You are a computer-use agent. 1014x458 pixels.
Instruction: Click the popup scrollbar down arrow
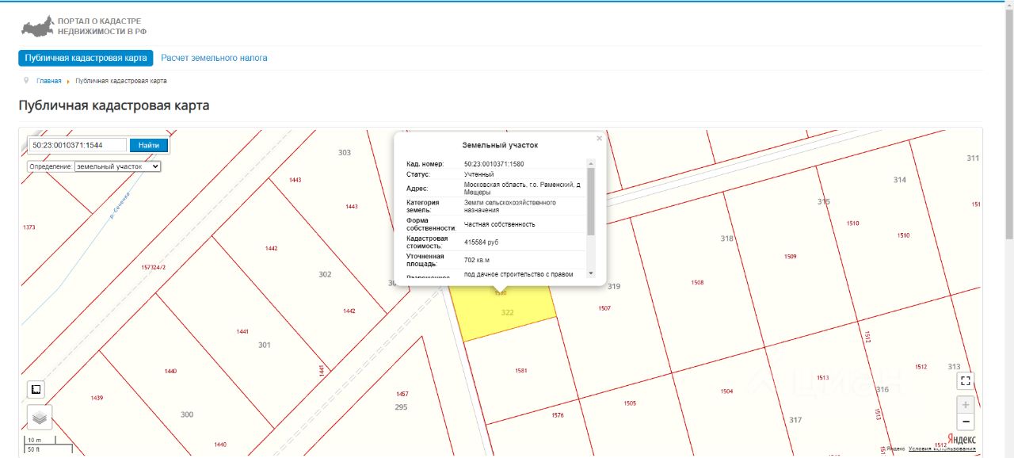pos(590,273)
